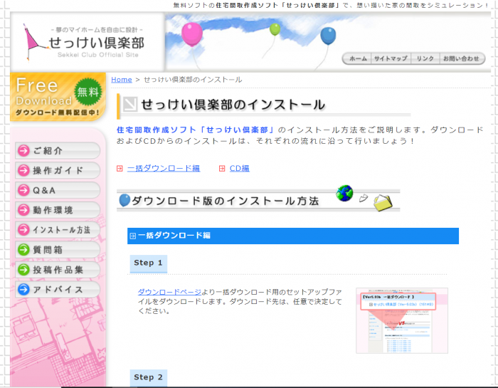The height and width of the screenshot is (388, 498).
Task: Click the pink arrow icon beside Q&A
Action: pos(23,190)
